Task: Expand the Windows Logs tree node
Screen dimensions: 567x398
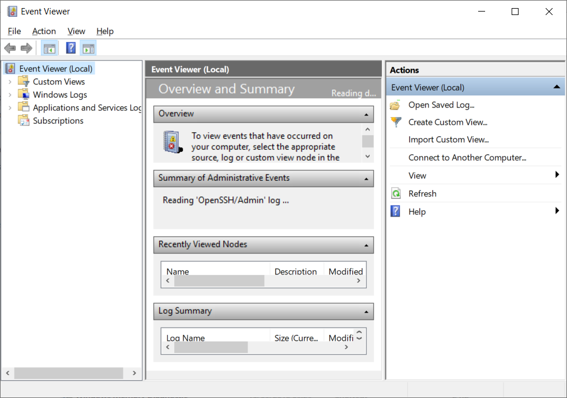Action: 10,95
